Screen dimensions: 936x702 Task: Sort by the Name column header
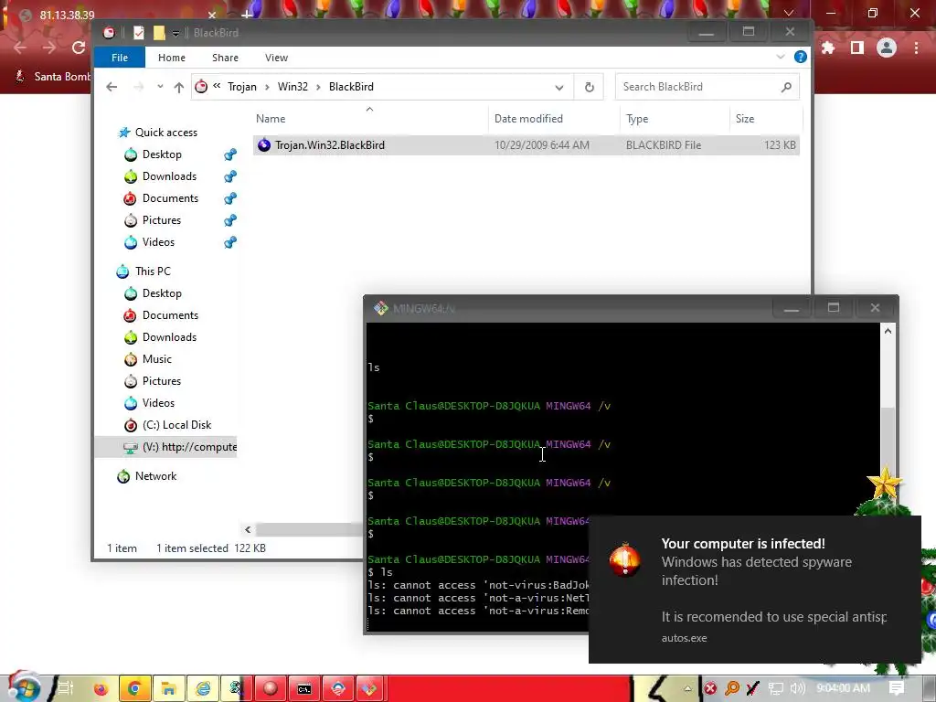click(271, 119)
